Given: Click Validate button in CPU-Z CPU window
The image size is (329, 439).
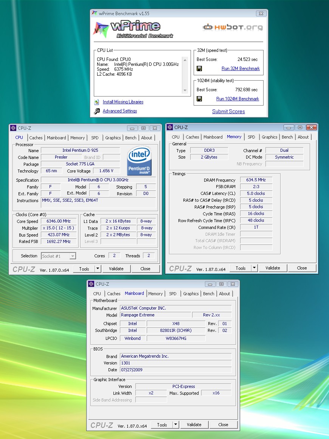Looking at the screenshot, I should click(x=116, y=269).
